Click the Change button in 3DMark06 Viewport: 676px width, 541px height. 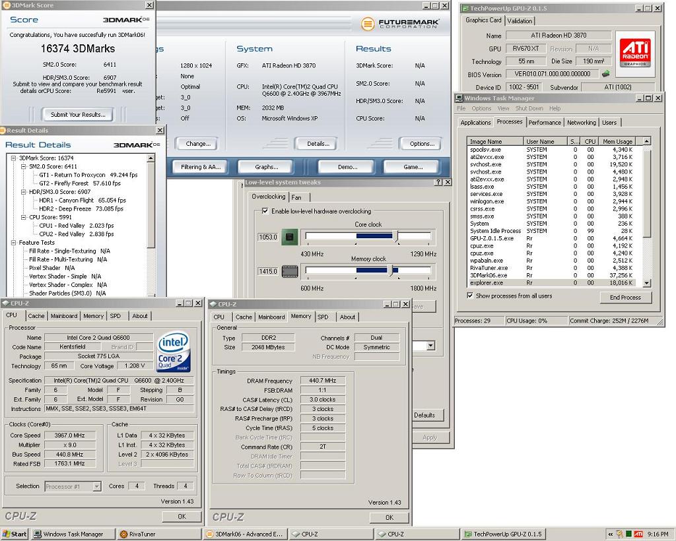pos(198,144)
